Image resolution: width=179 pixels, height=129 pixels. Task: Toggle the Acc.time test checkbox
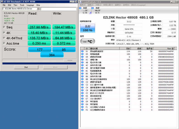pyautogui.click(x=4, y=43)
